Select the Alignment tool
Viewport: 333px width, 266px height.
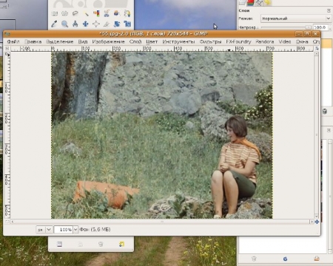point(96,24)
